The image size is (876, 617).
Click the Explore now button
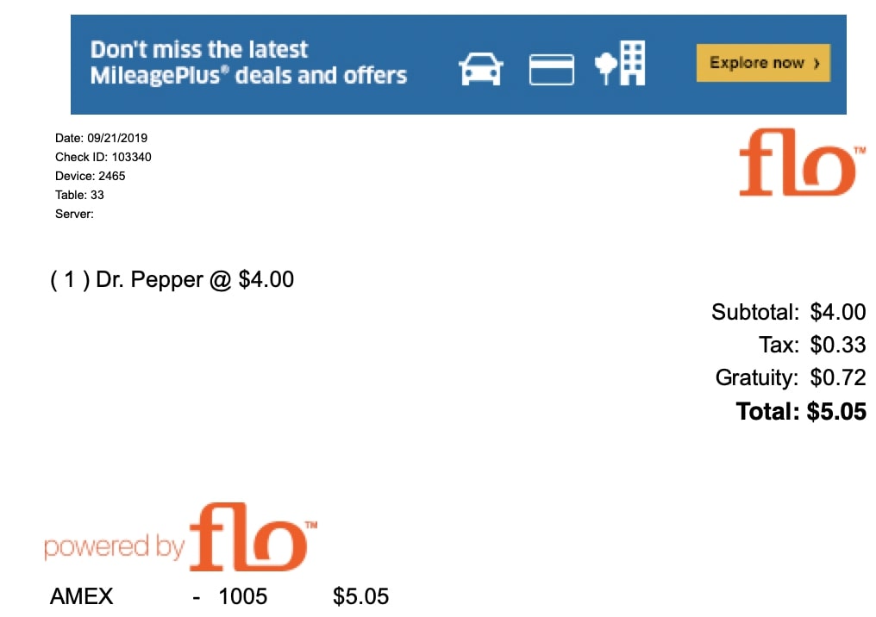click(x=763, y=63)
